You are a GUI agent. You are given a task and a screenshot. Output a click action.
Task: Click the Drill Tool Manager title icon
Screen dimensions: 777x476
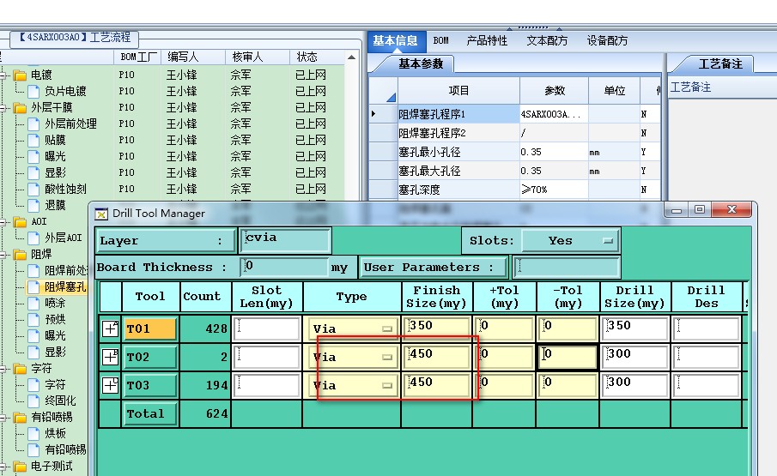coord(101,214)
